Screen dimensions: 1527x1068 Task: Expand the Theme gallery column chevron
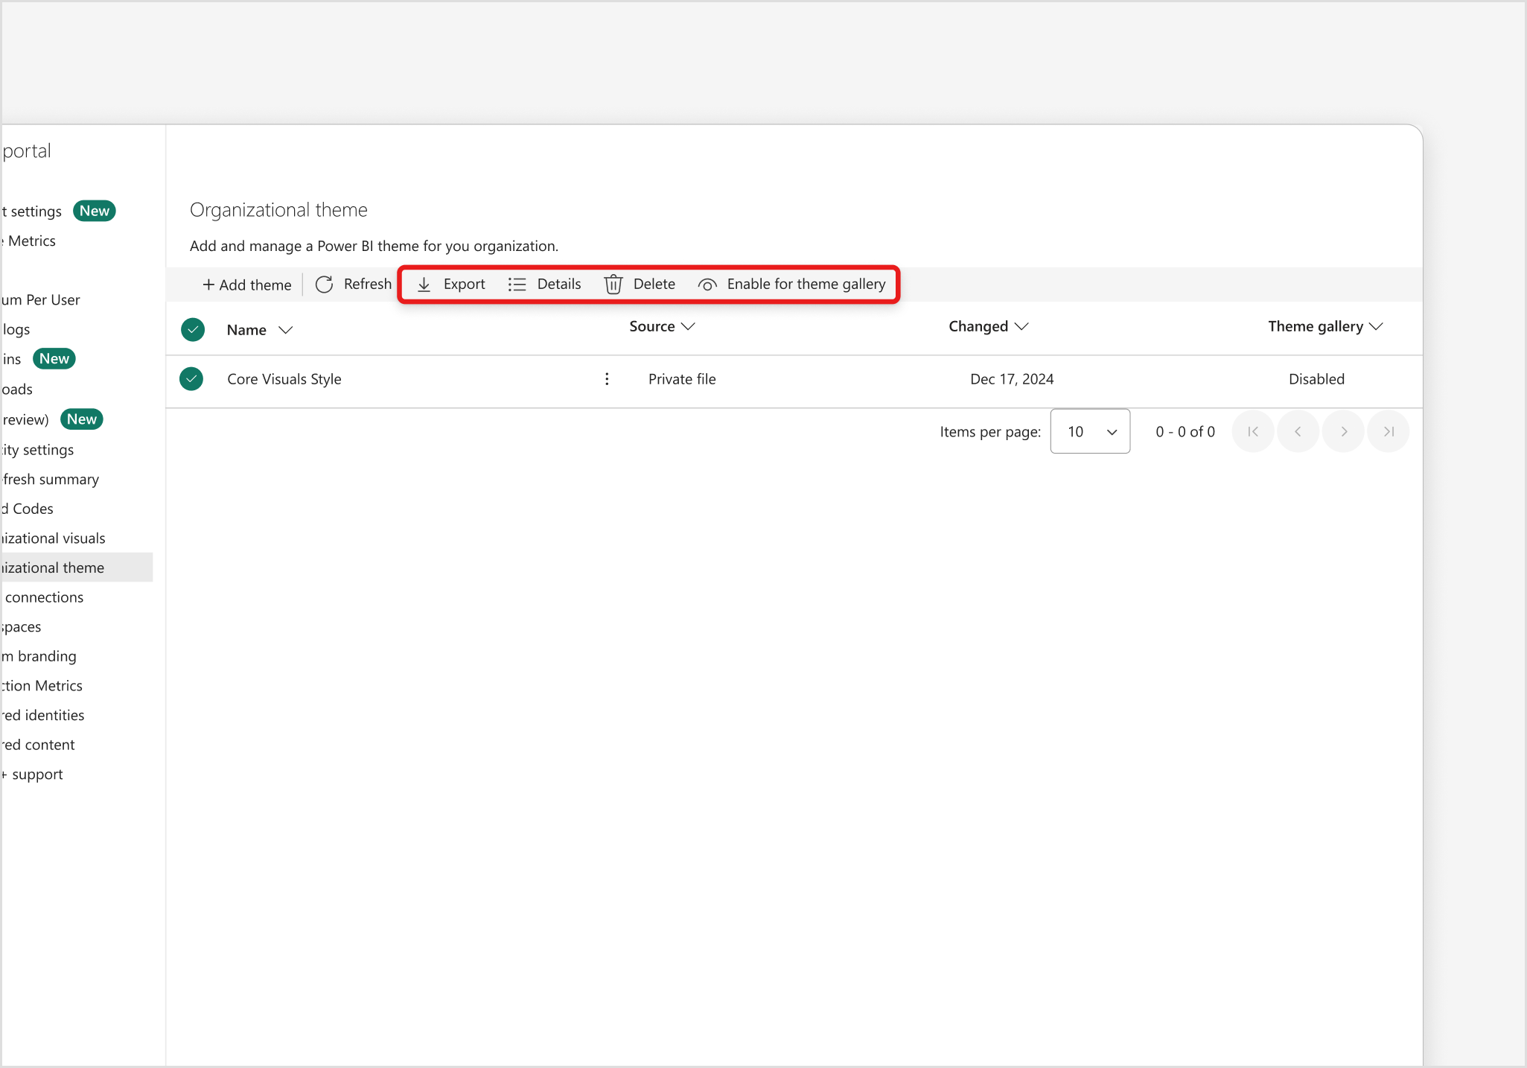[1376, 326]
